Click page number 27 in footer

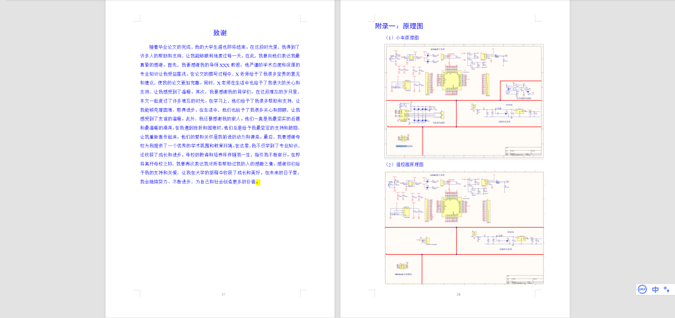point(223,294)
